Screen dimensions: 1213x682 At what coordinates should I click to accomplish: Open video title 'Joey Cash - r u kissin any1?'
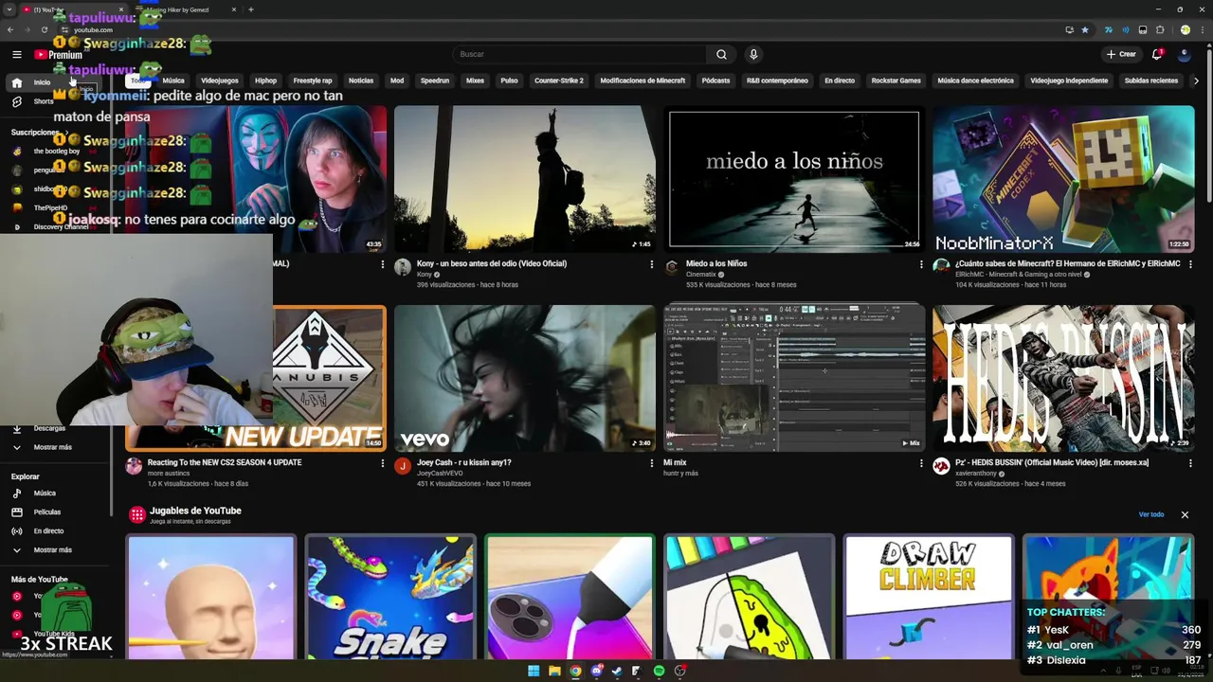click(463, 462)
